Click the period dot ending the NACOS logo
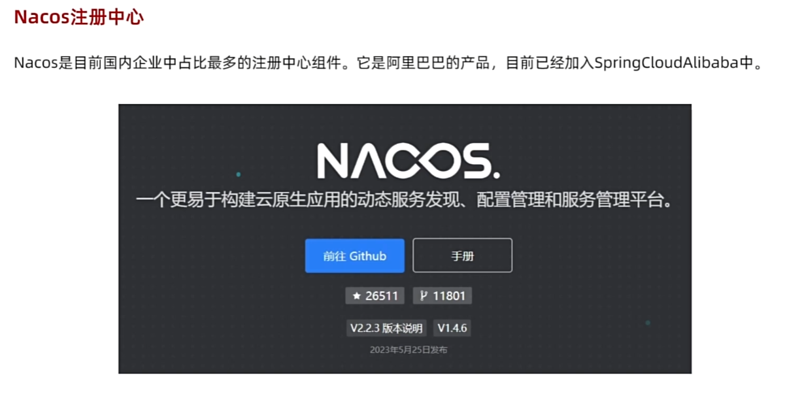785x396 pixels. [496, 175]
